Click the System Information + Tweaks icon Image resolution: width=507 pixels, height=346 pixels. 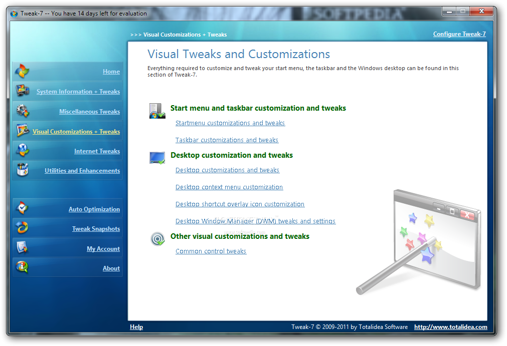(x=22, y=91)
